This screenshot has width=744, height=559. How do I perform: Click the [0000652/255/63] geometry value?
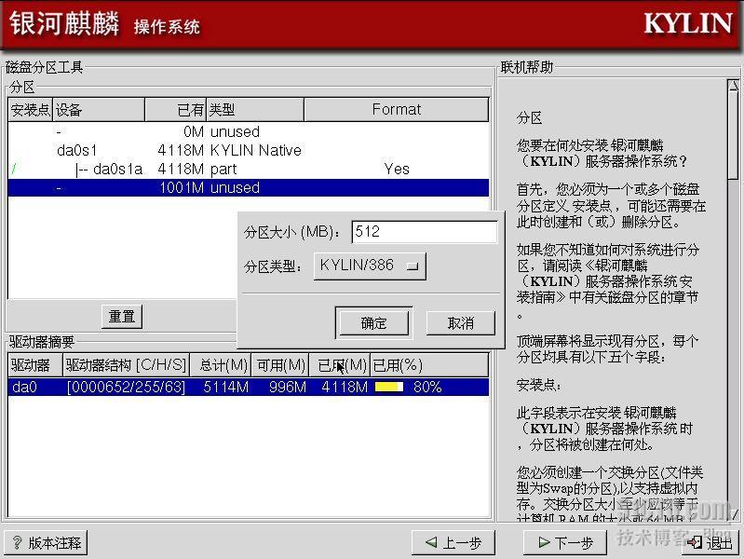[126, 387]
